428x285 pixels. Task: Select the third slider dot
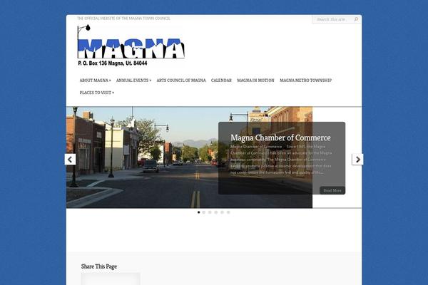coord(210,212)
